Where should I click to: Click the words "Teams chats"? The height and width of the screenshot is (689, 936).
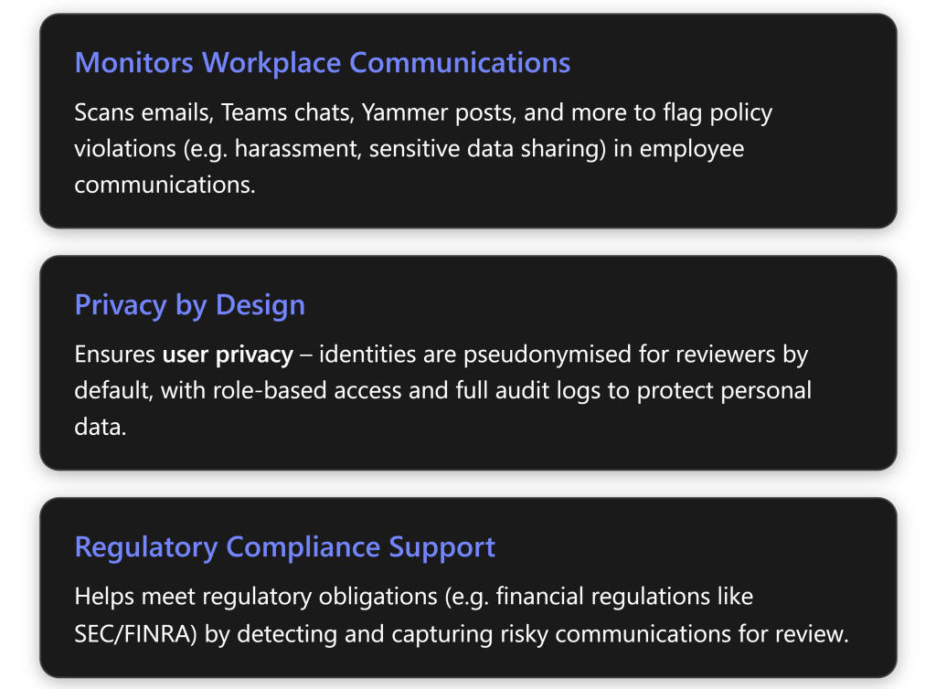click(x=298, y=113)
